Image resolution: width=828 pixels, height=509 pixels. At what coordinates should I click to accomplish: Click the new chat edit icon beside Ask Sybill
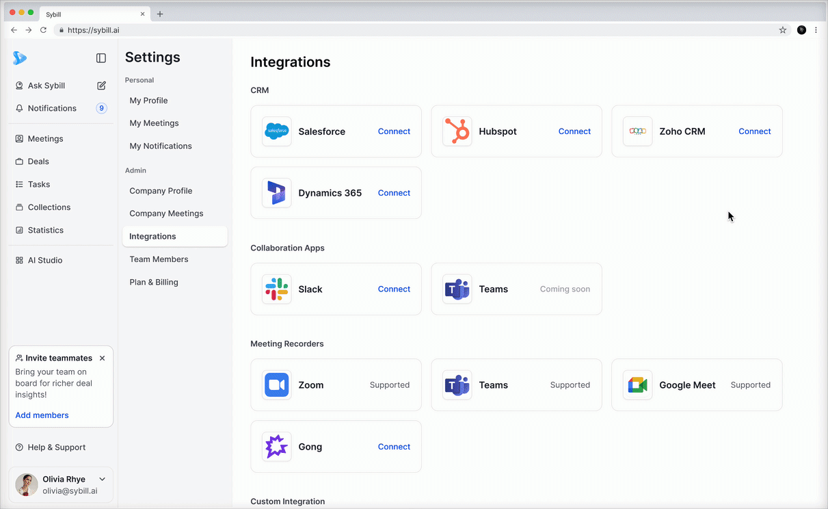(x=101, y=86)
